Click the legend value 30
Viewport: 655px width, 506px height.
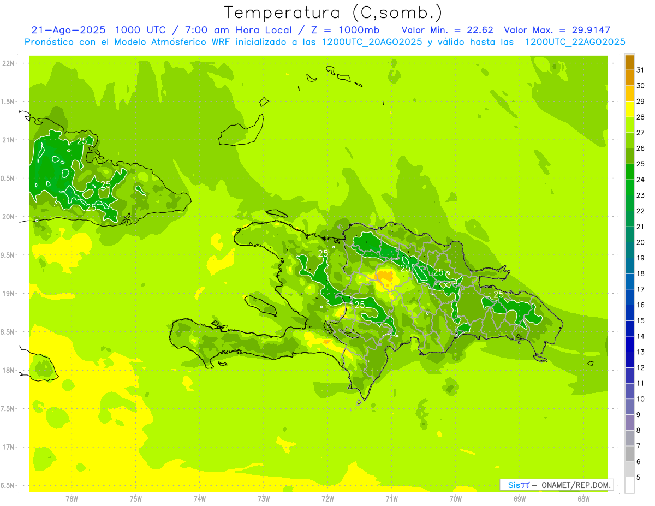click(x=640, y=86)
